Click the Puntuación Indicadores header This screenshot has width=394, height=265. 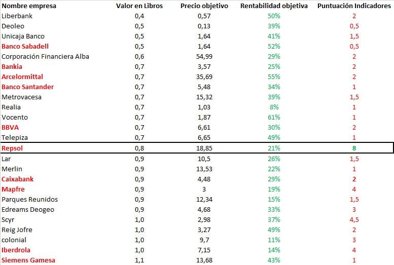click(x=354, y=6)
